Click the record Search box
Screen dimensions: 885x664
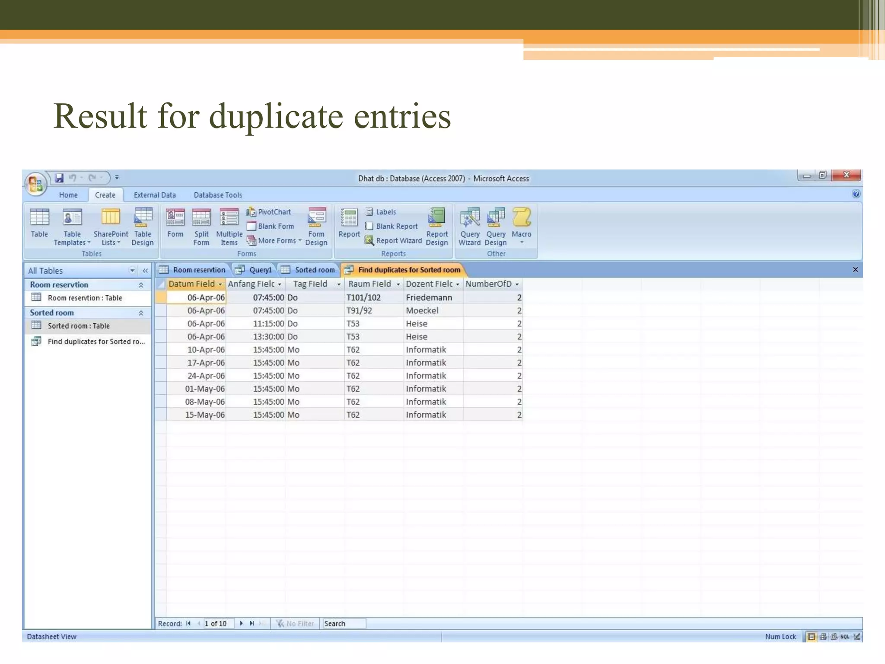344,623
